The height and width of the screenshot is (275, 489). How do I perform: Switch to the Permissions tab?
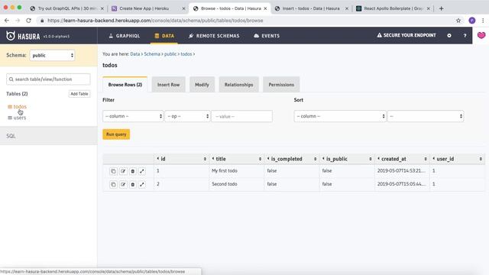[281, 85]
